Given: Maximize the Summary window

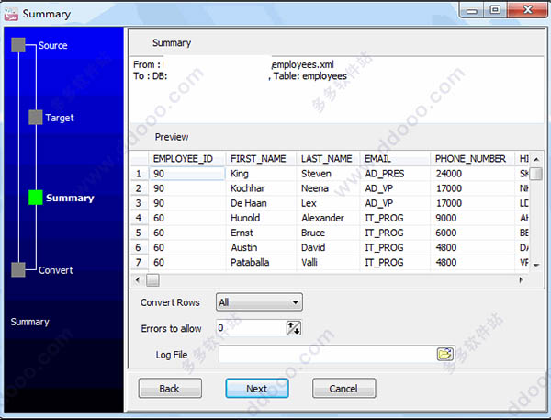Looking at the screenshot, I should tap(495, 10).
